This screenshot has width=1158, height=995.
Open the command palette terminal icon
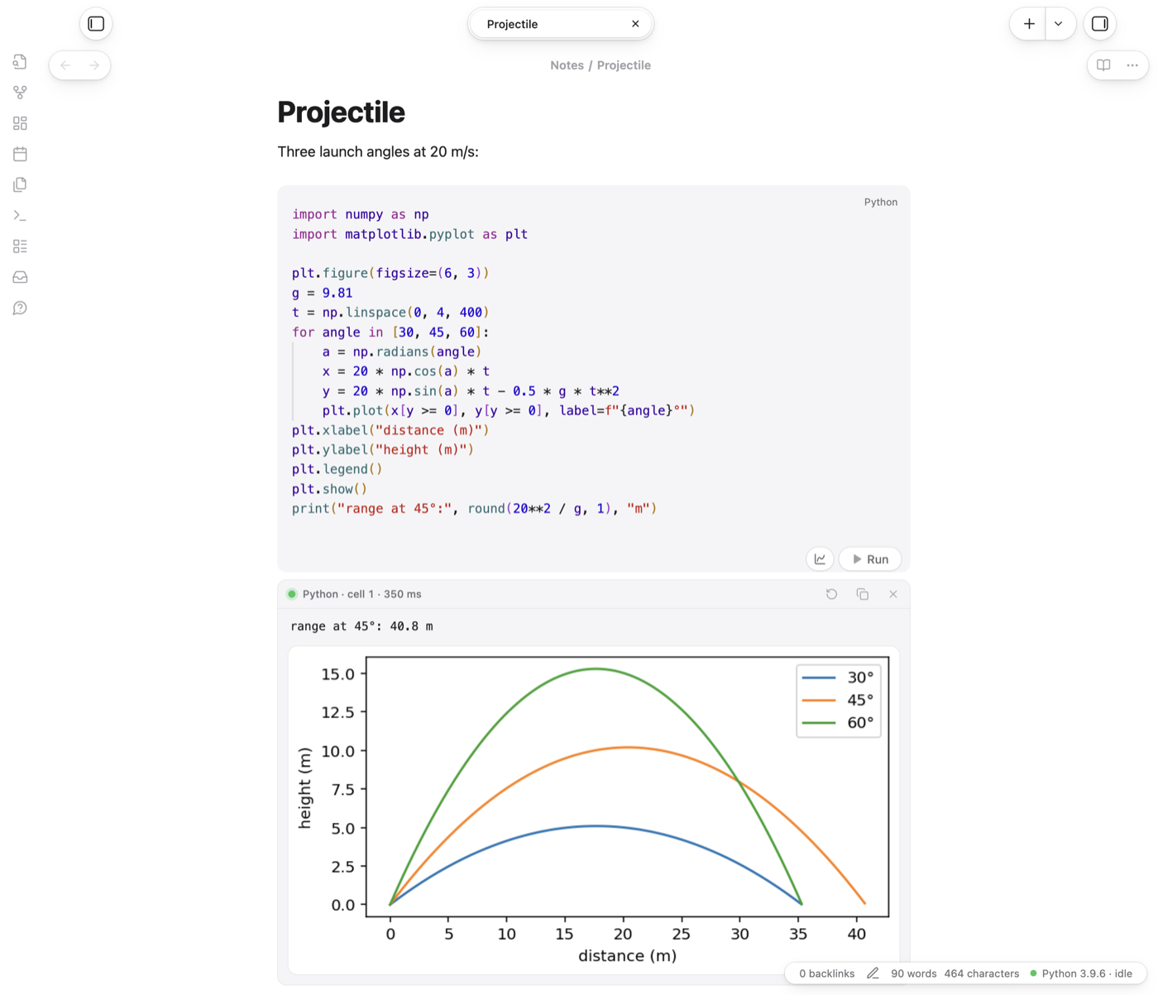pos(20,216)
